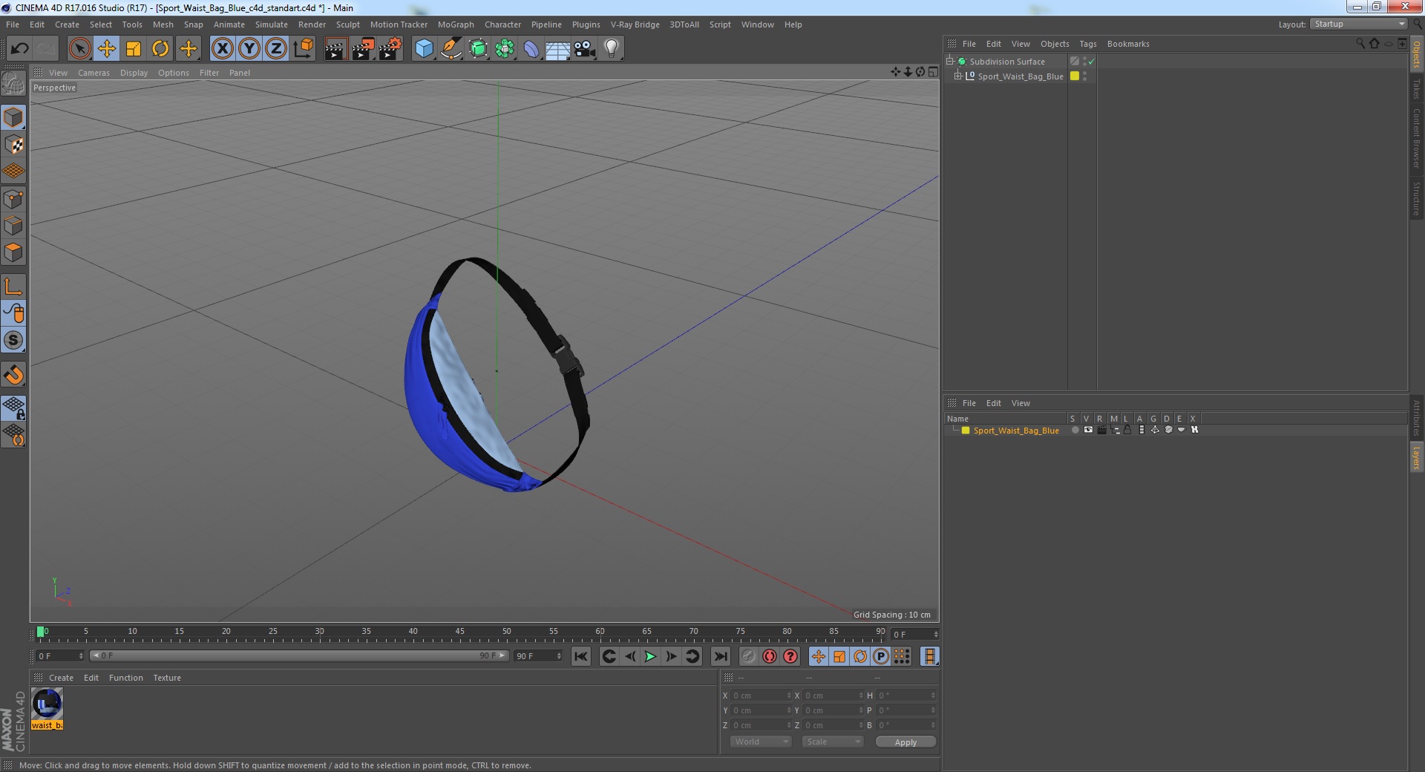Screen dimensions: 1425x772
Task: Click the Apply button
Action: pyautogui.click(x=905, y=742)
